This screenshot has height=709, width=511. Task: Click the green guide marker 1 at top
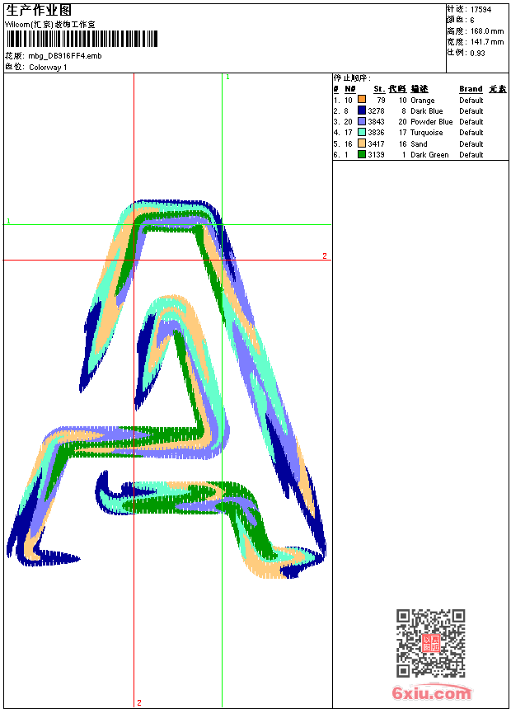[227, 77]
